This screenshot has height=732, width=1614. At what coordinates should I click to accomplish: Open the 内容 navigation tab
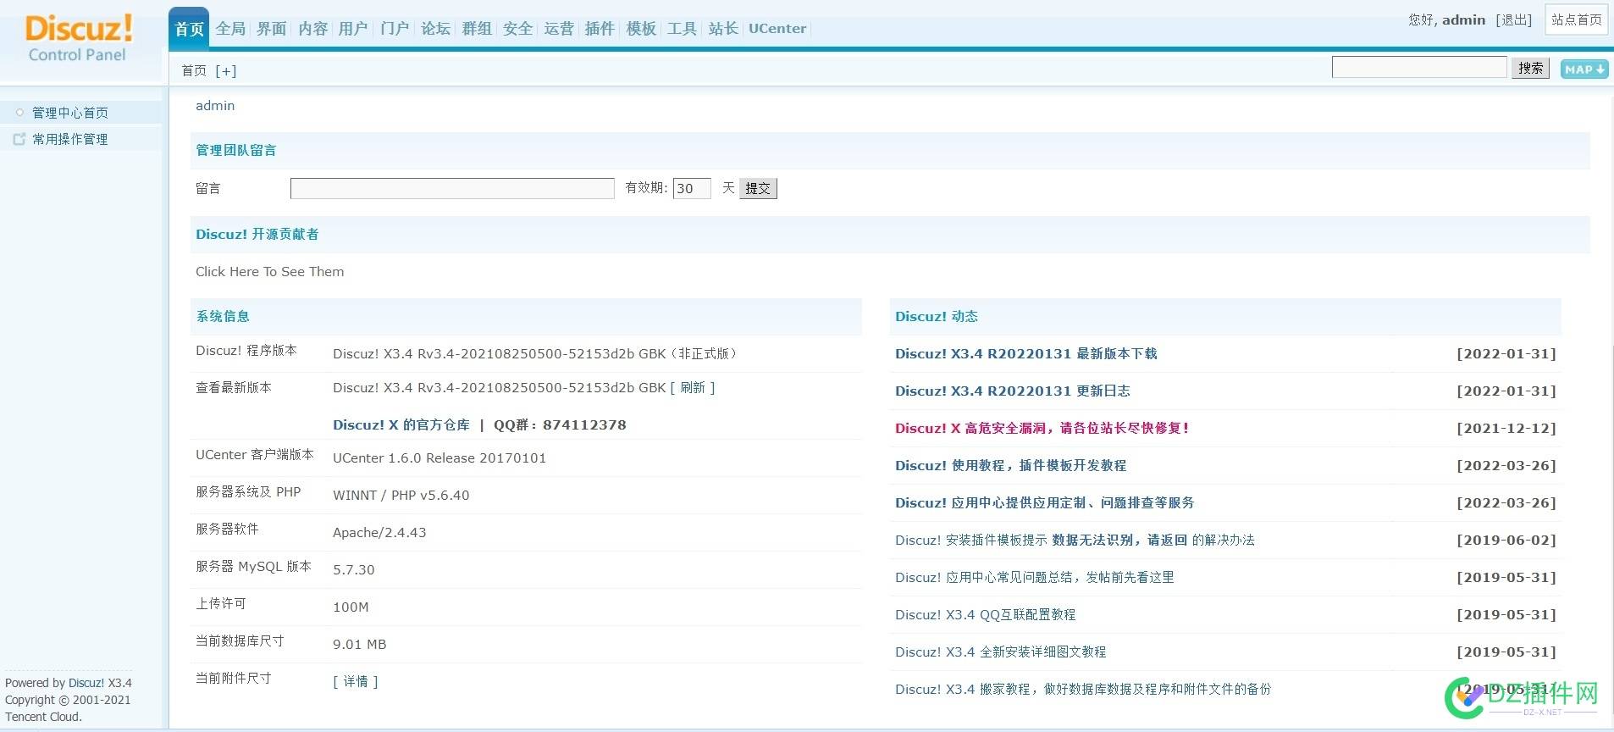pos(312,29)
